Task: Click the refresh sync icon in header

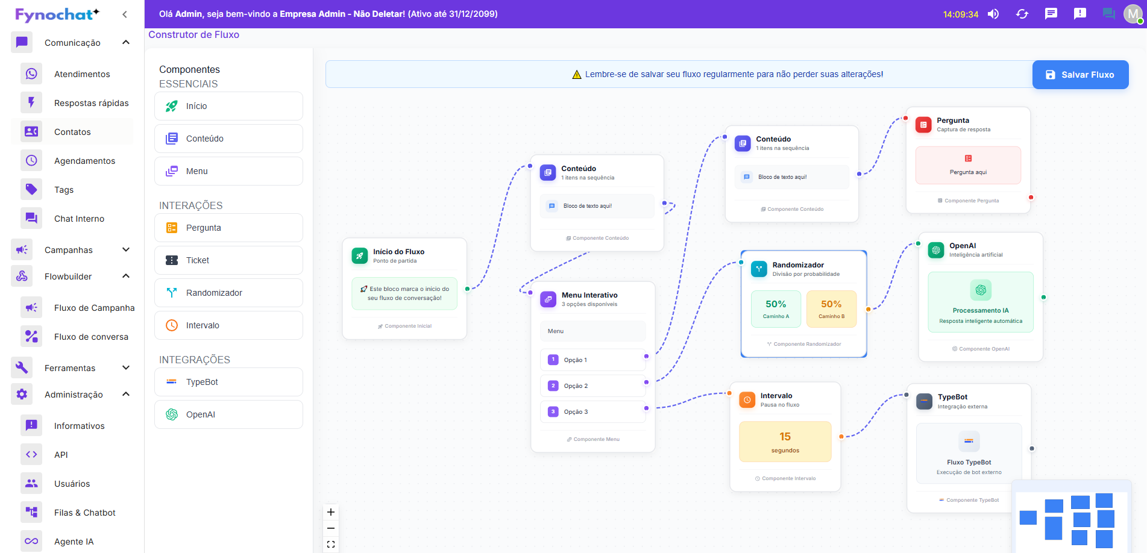Action: point(1022,14)
